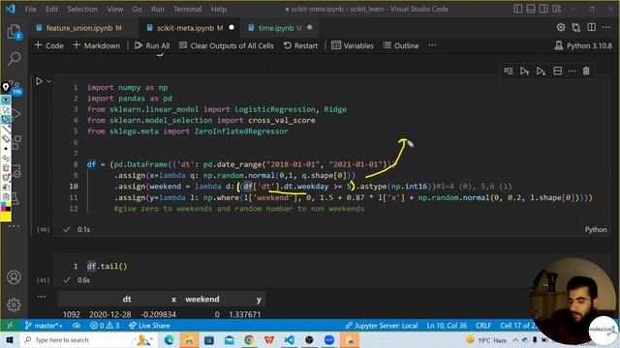Viewport: 620px width, 348px height.
Task: Open the Help menu
Action: pyautogui.click(x=218, y=9)
